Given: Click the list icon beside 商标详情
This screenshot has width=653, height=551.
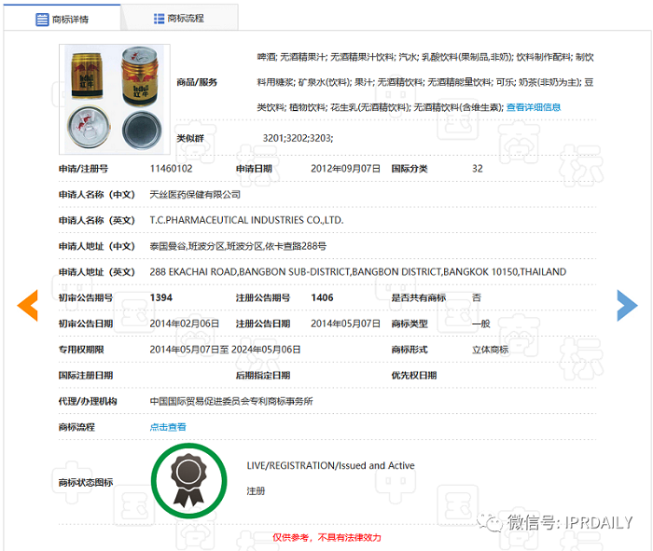Looking at the screenshot, I should (x=42, y=19).
